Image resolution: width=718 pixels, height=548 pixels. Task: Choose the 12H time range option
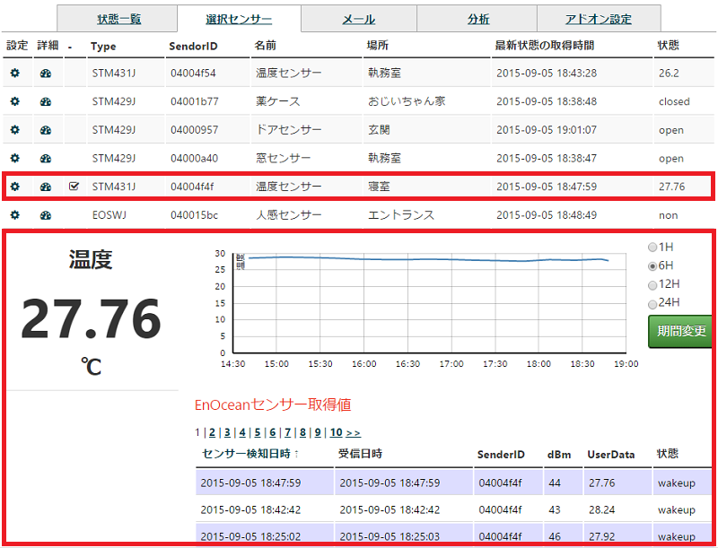coord(652,284)
